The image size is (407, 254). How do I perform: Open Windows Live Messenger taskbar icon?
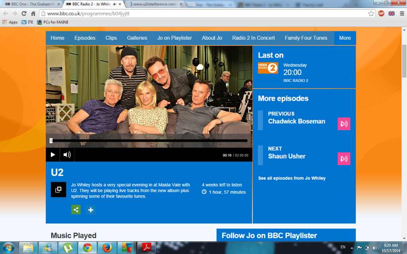tap(48, 248)
